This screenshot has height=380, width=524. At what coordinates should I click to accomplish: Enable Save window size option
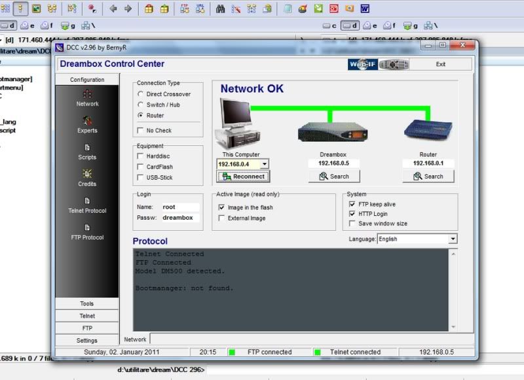[x=352, y=224]
